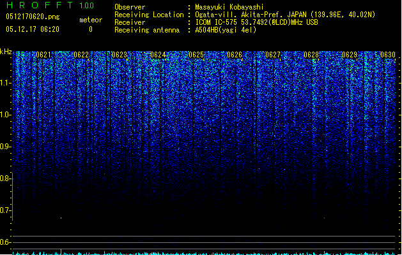This screenshot has height=255, width=402.
Task: Click the 0627 time marker
Action: (273, 55)
